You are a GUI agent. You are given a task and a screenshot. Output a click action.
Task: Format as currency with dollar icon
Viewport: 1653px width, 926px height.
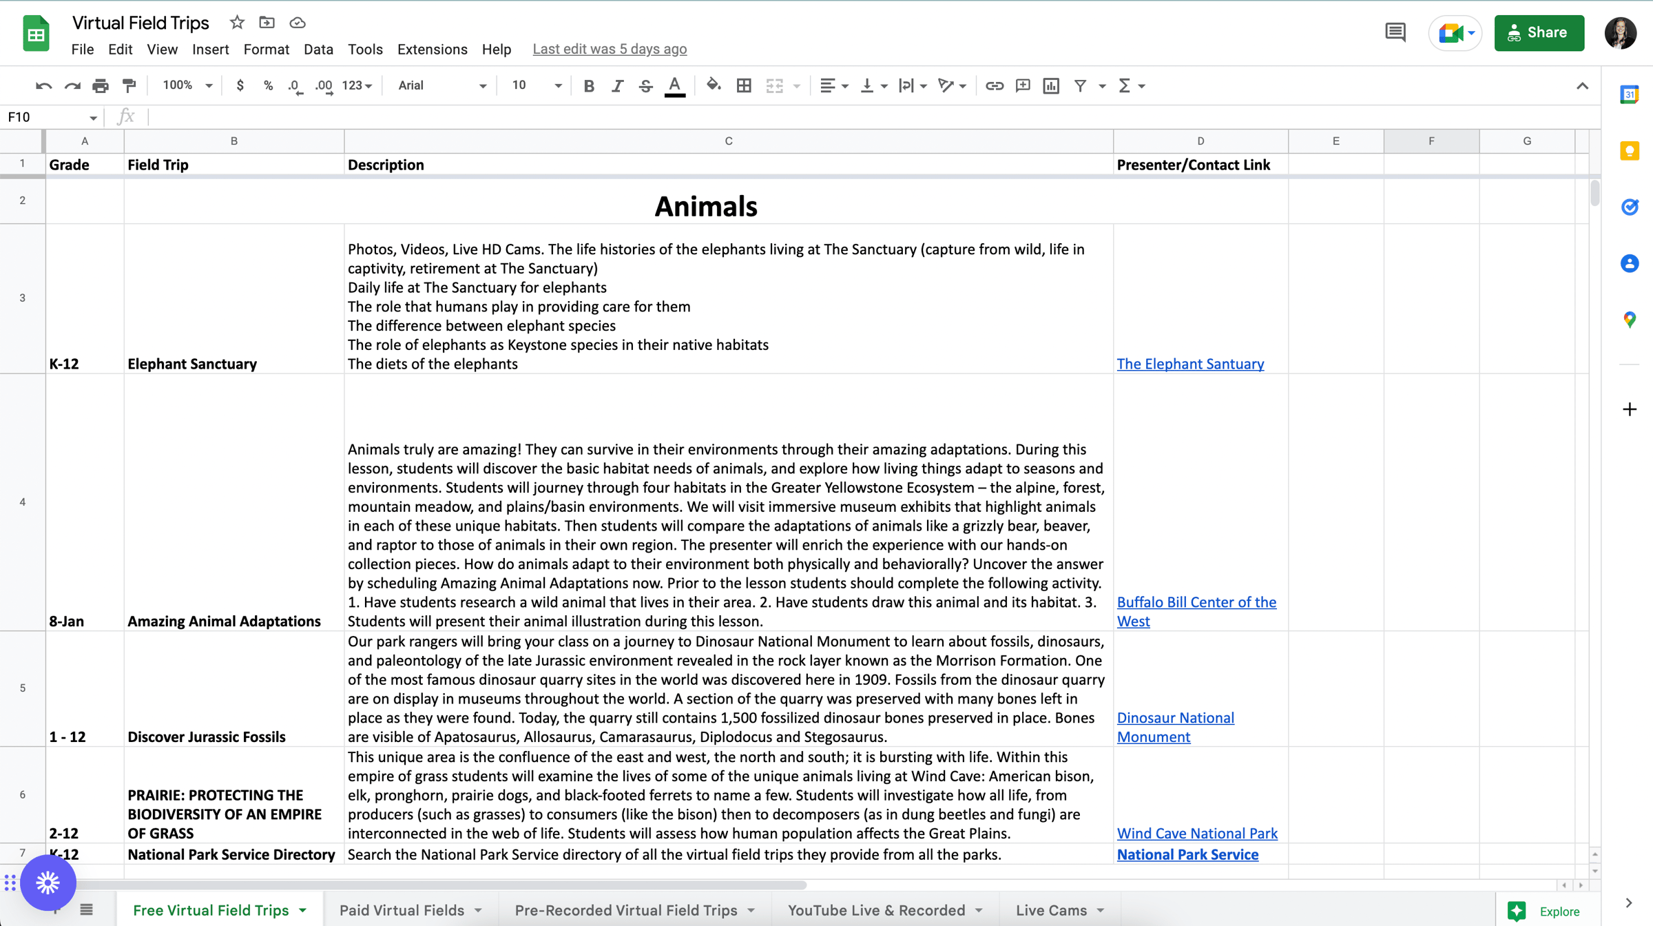pyautogui.click(x=240, y=85)
